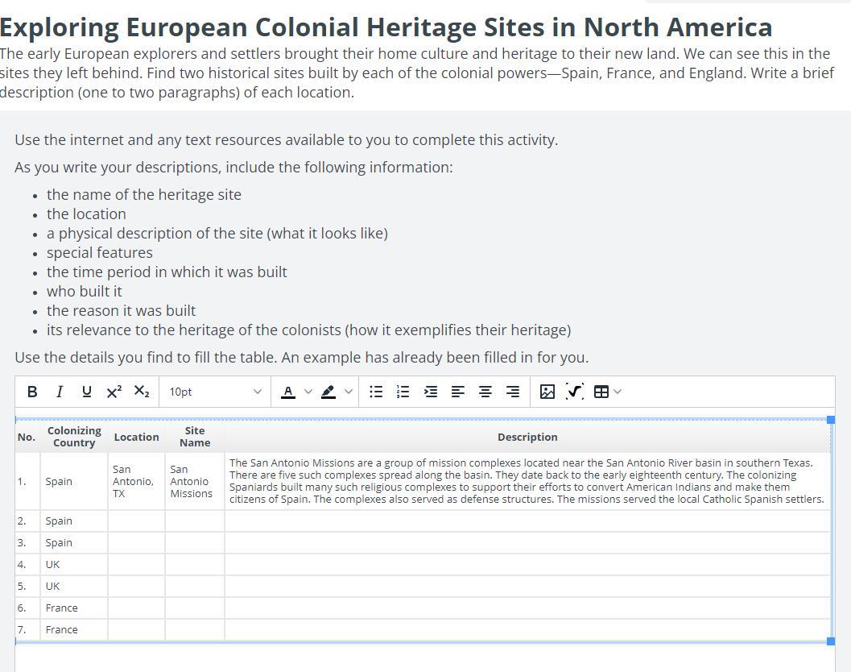Insert a numbered list
Viewport: 851px width, 672px height.
point(403,392)
